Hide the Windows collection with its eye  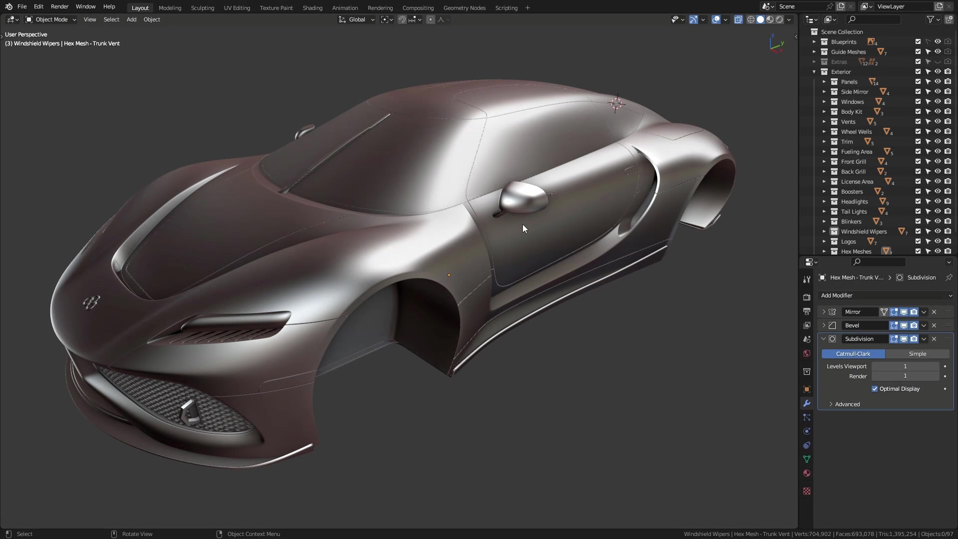[938, 101]
